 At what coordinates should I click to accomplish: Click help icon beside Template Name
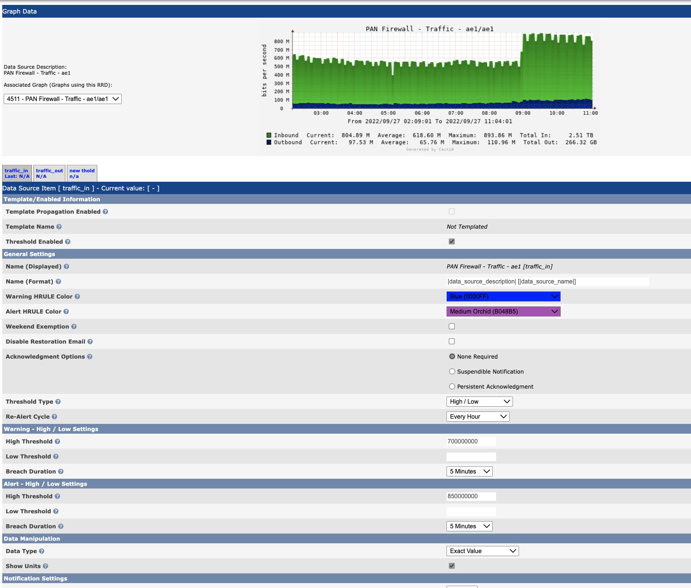point(59,227)
